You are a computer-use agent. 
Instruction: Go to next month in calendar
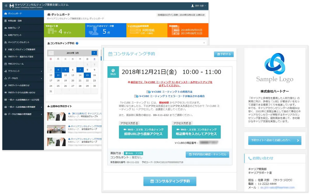click(x=94, y=53)
